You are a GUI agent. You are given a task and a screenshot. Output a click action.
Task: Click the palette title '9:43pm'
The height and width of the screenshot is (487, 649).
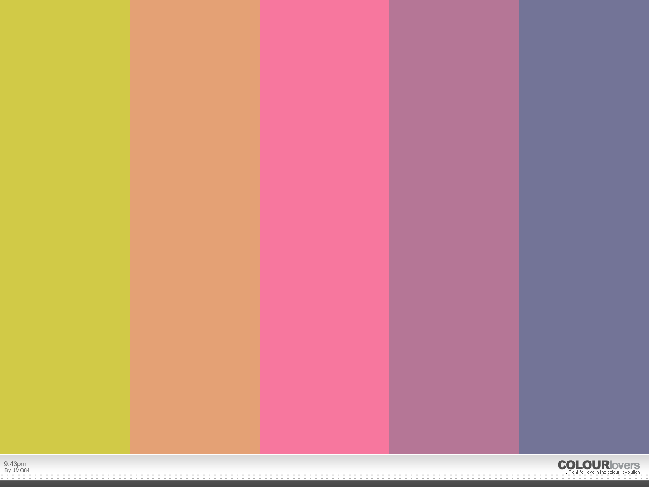[15, 464]
